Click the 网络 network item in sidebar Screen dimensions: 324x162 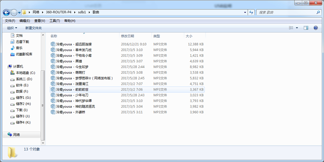click(17, 135)
